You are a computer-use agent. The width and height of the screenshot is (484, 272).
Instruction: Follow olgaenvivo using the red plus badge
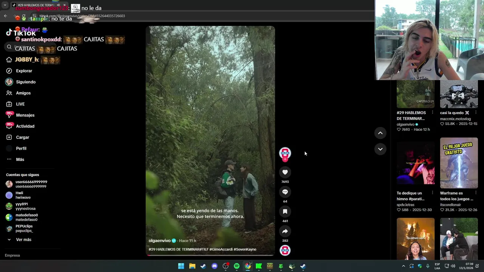coord(285,159)
